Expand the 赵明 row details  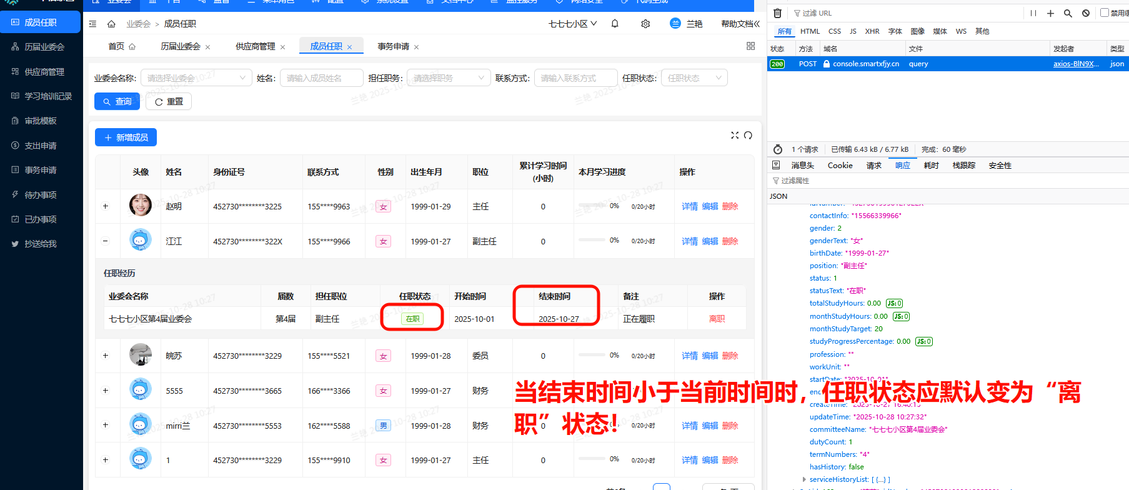coord(106,206)
